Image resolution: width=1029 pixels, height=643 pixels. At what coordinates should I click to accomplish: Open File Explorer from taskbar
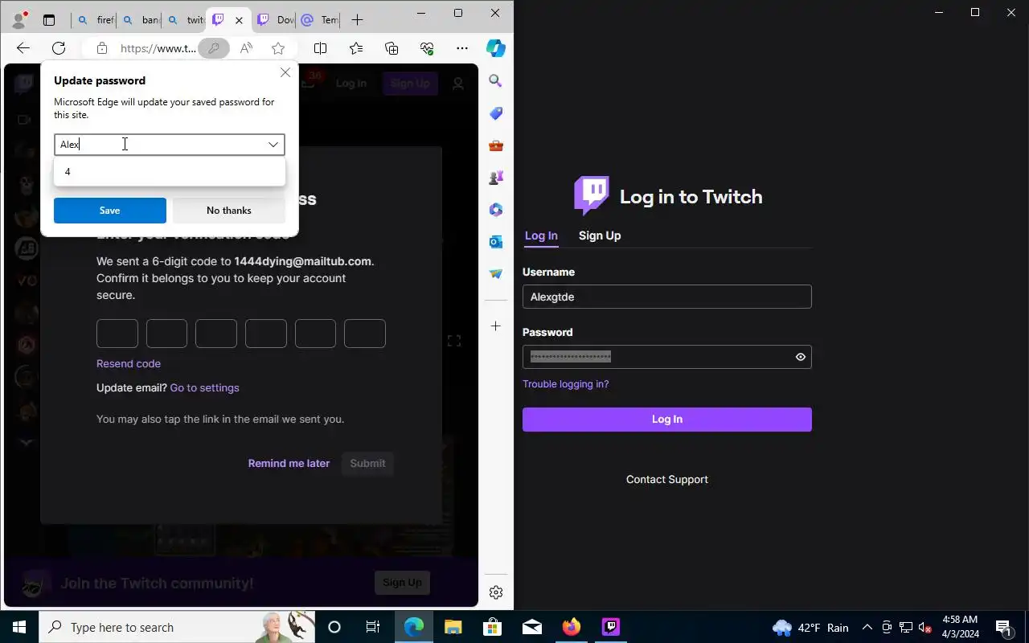coord(453,627)
